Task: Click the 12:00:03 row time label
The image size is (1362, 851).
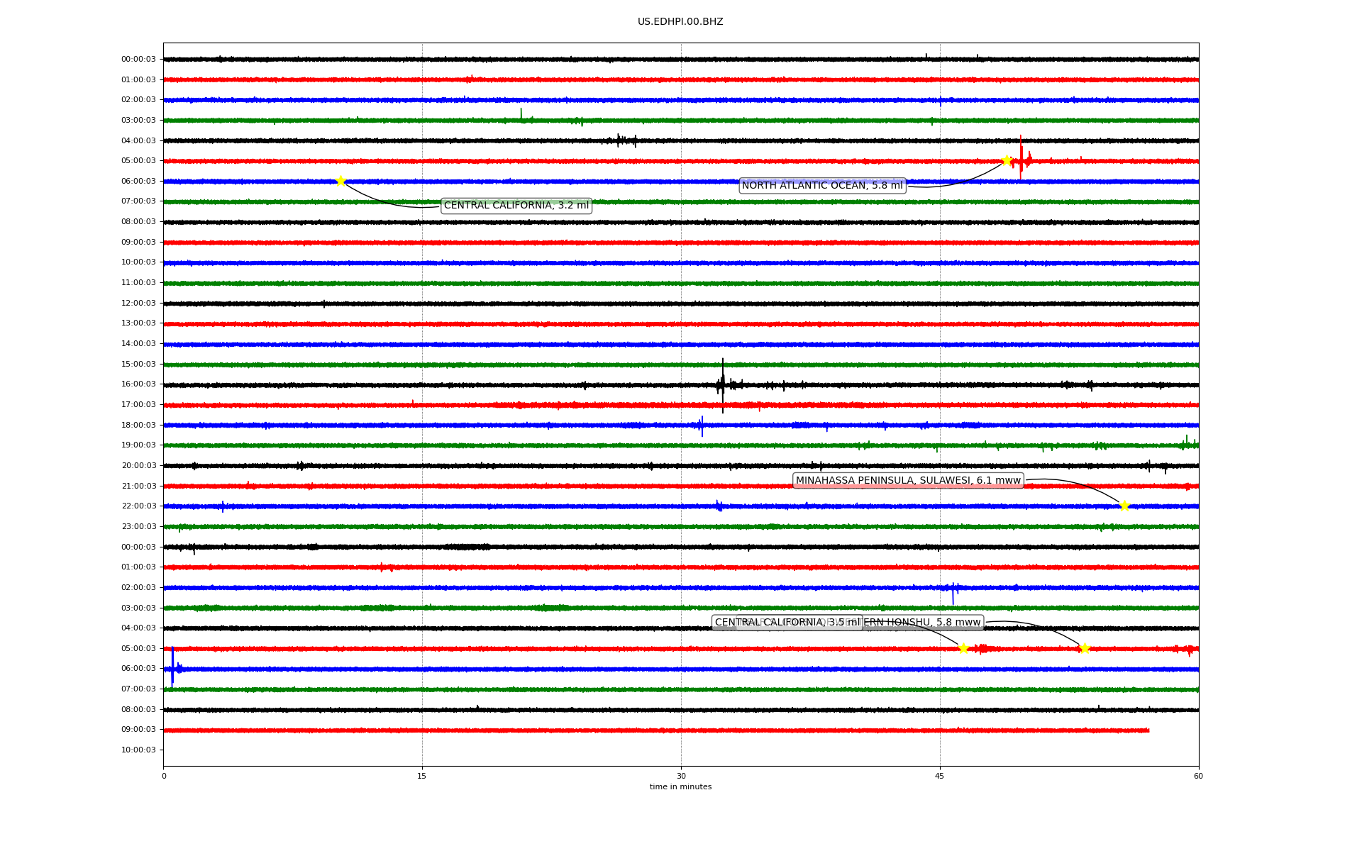Action: pyautogui.click(x=138, y=304)
